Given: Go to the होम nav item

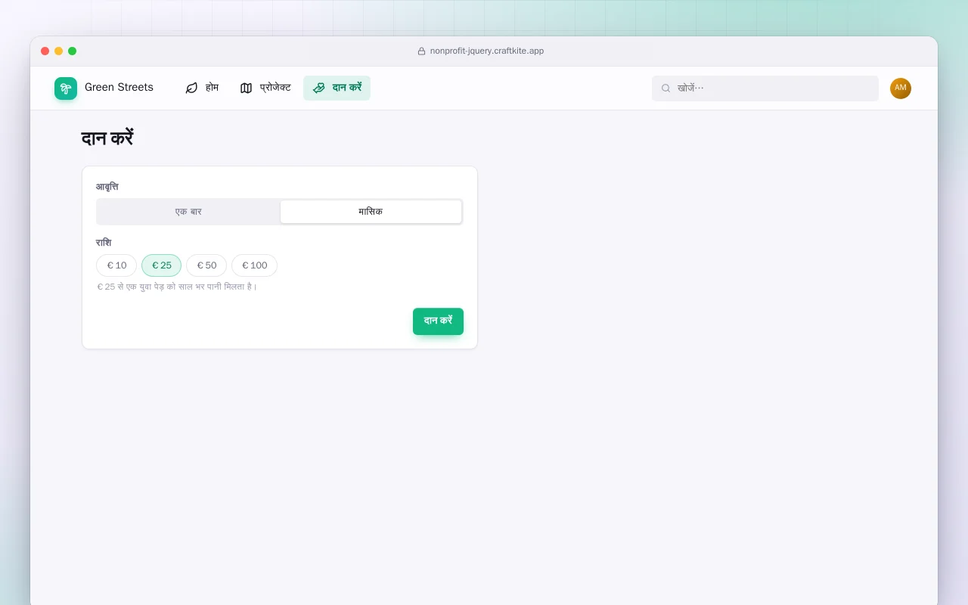Looking at the screenshot, I should point(202,88).
